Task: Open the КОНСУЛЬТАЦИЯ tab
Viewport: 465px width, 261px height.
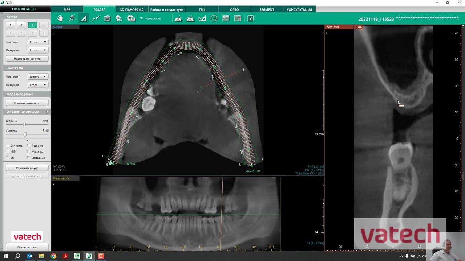Action: coord(299,9)
